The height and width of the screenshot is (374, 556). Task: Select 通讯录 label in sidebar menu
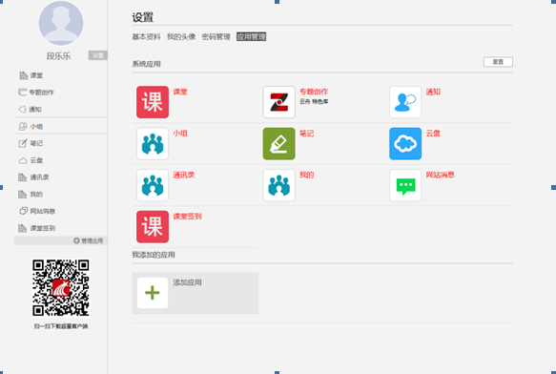[x=40, y=177]
